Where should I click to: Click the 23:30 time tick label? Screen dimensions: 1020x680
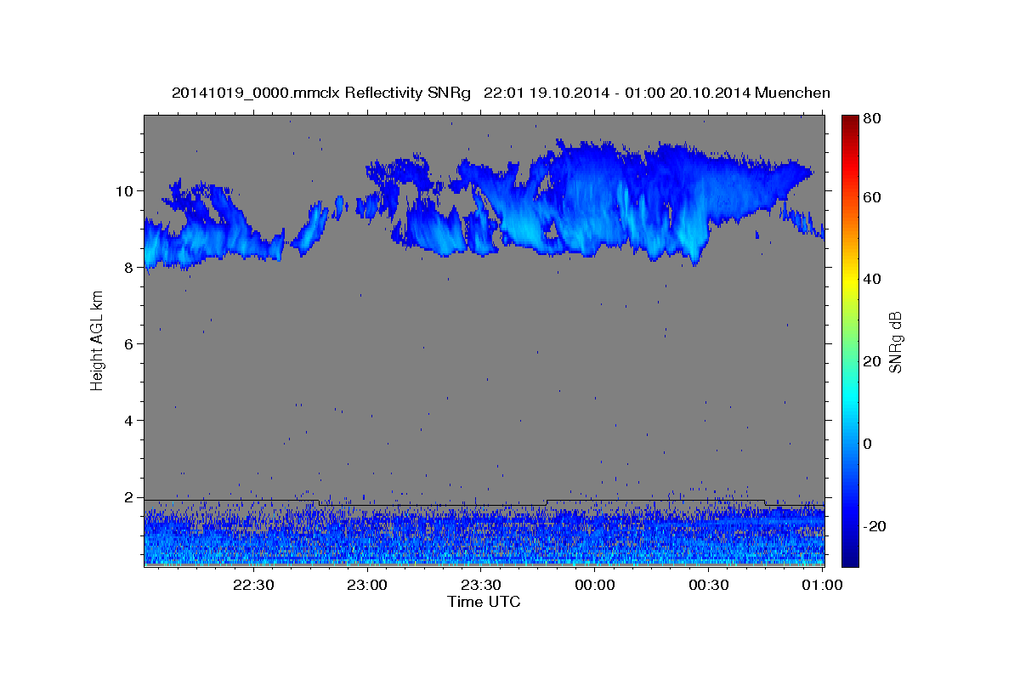[481, 585]
